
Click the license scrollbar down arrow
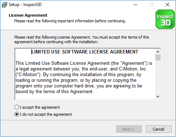[x=158, y=97]
